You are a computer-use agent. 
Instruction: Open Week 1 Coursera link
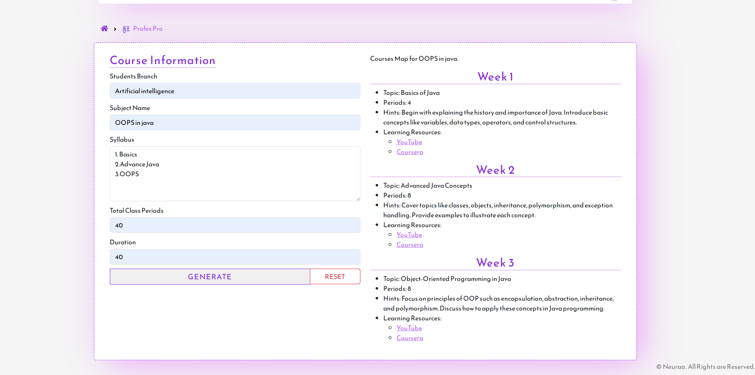point(410,152)
